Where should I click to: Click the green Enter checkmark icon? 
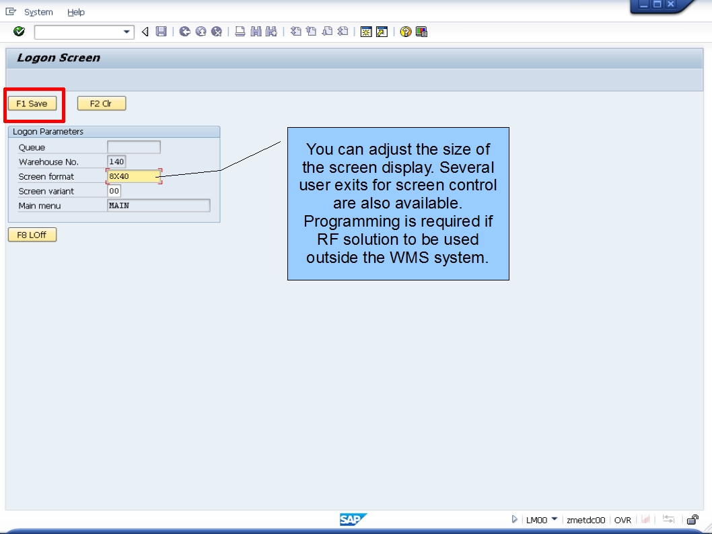point(20,32)
